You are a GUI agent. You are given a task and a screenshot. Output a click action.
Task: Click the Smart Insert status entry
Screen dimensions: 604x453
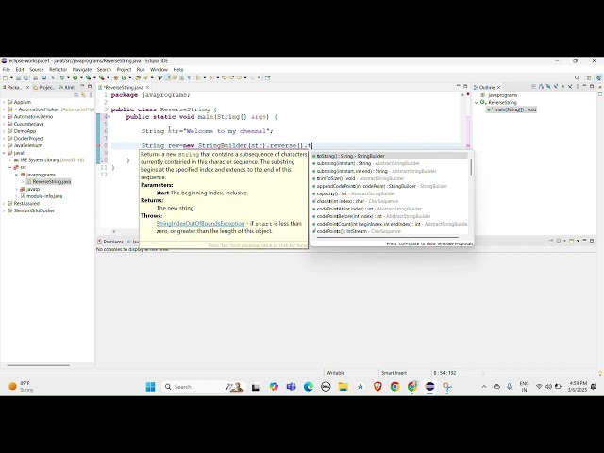click(394, 373)
